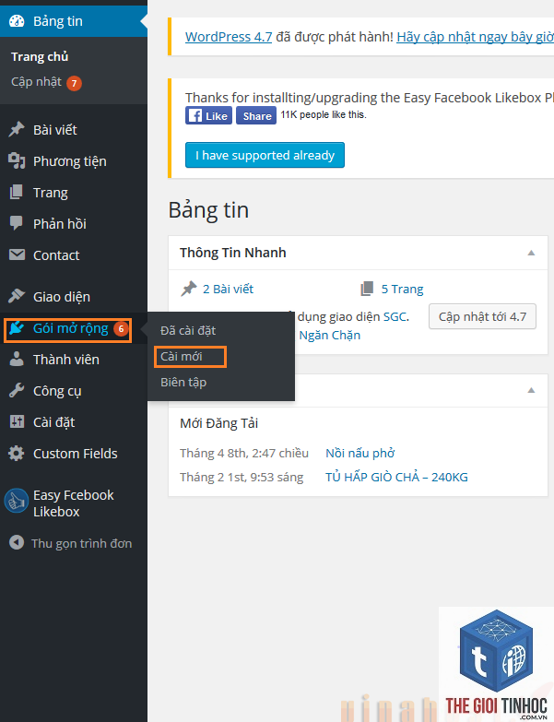
Task: Click the speech bubble icon beside Phản hồi
Action: coord(17,223)
